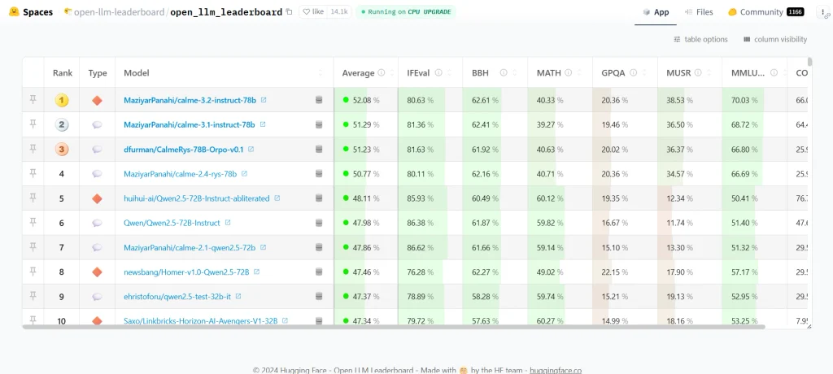
Task: Open ehristoforu/qwen2.5-test-32b-it model link
Action: point(177,297)
